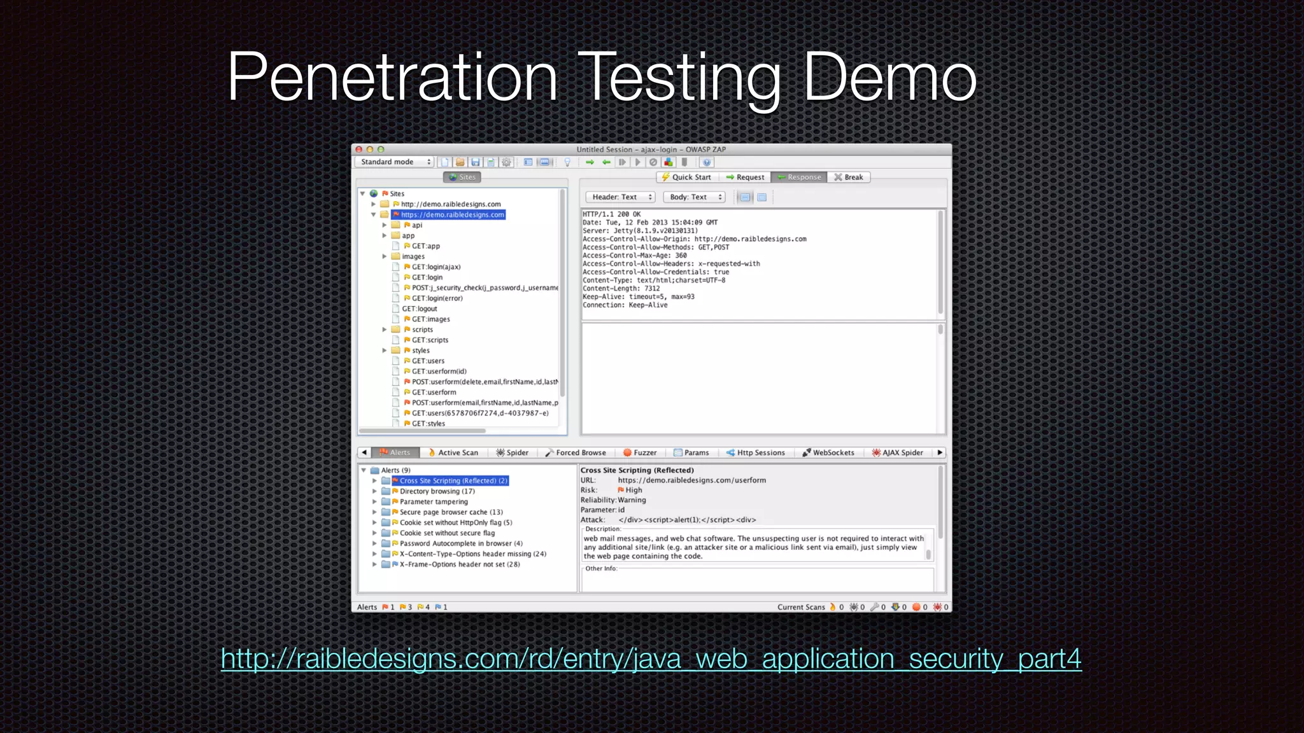Click the orange medium alerts flag in status bar
1304x733 pixels.
click(x=402, y=607)
